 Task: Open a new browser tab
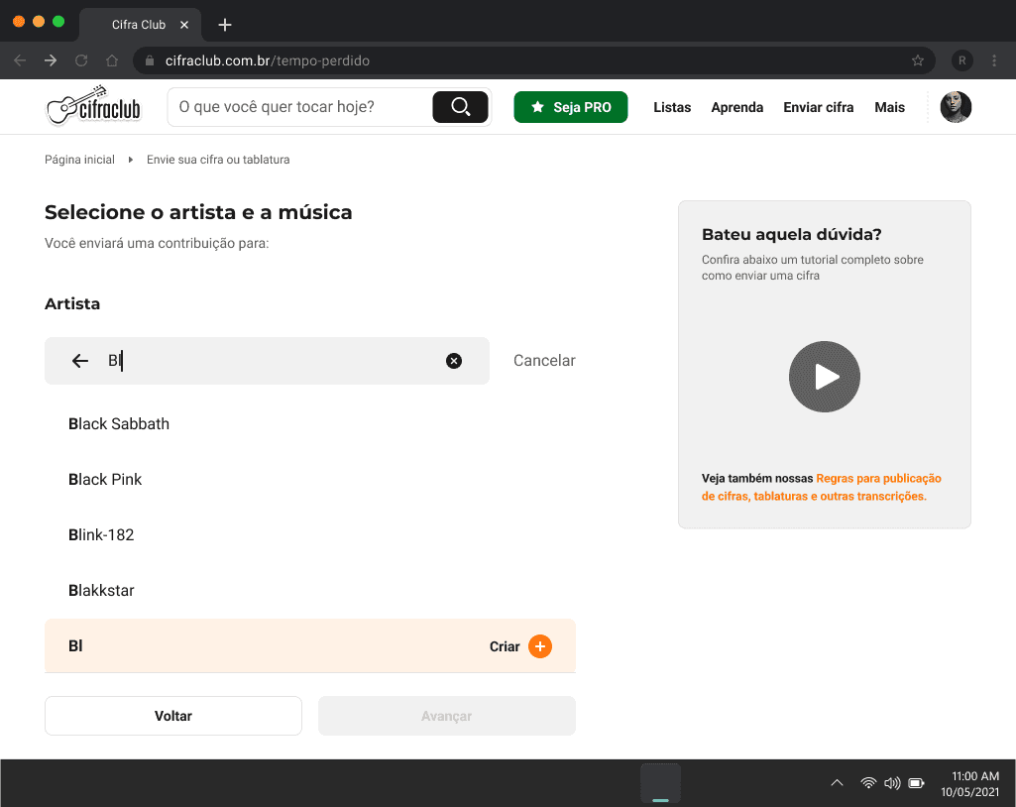225,25
